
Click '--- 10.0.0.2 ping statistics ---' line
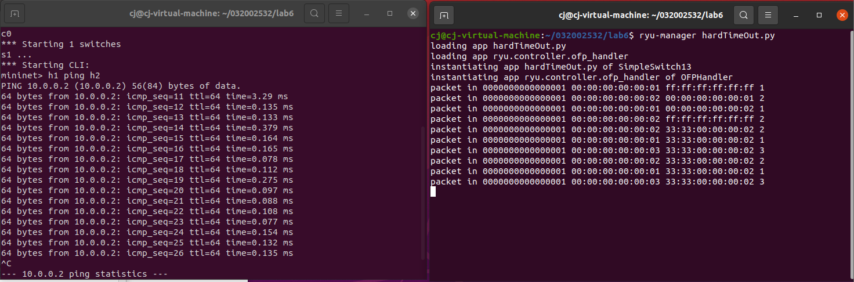tap(84, 274)
